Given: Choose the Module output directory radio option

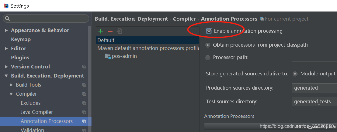Looking at the screenshot, I should tap(295, 74).
